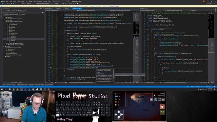
Task: Click the Visual Studio taskbar icon
Action: pos(21,89)
